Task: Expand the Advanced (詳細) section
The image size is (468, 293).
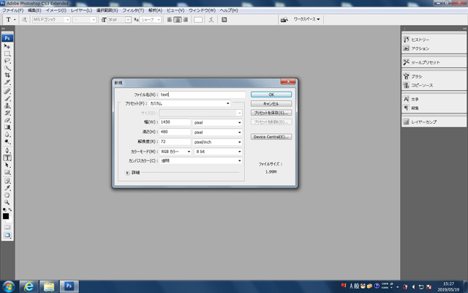Action: click(x=127, y=173)
